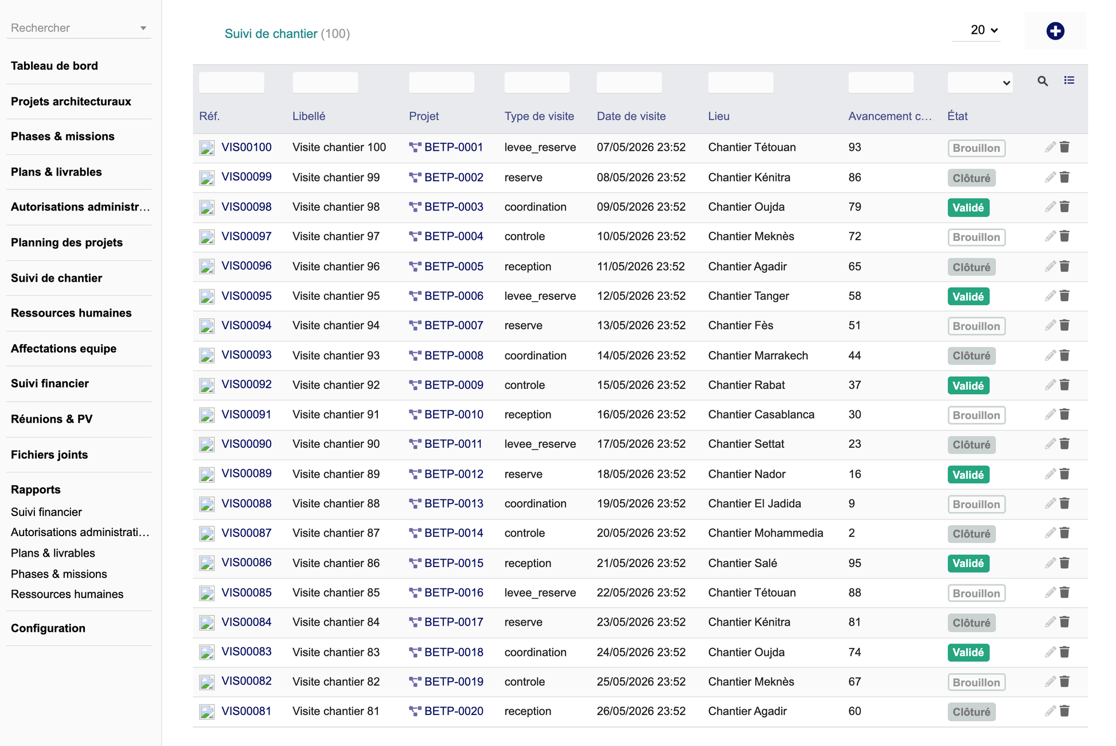Open visit reference VIS00092
This screenshot has height=746, width=1116.
(x=247, y=385)
